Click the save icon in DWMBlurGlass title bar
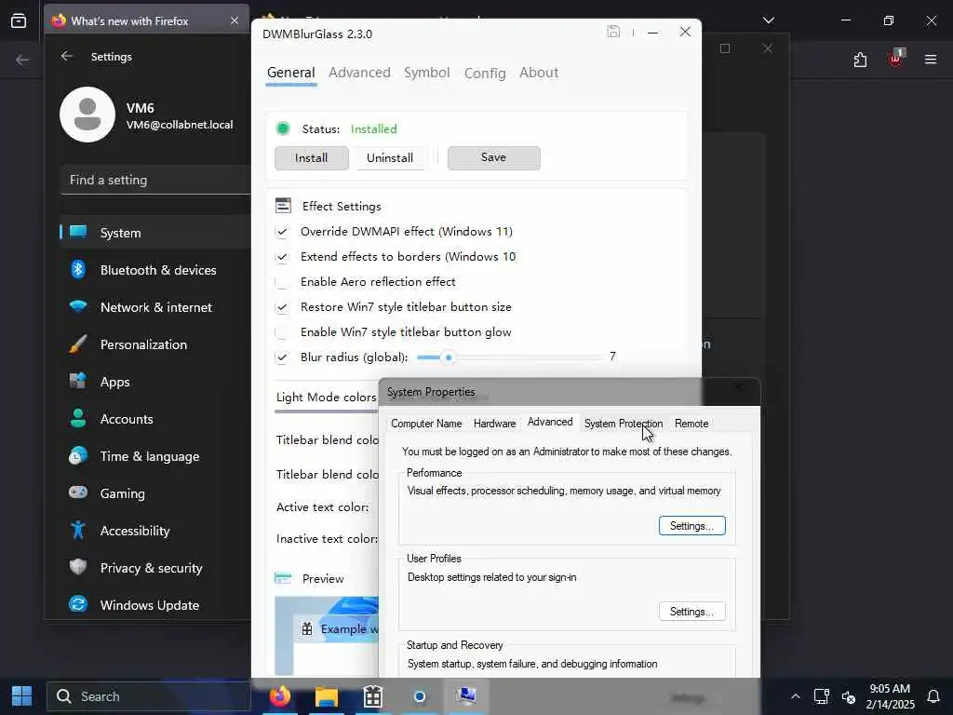 [x=613, y=32]
